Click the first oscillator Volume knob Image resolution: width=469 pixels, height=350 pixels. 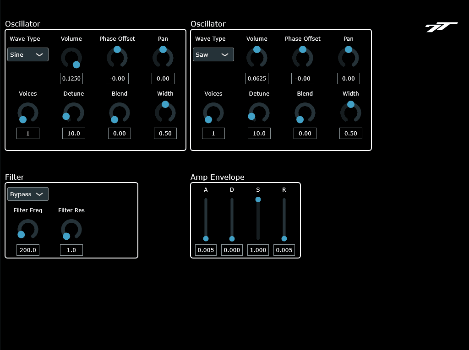point(71,58)
